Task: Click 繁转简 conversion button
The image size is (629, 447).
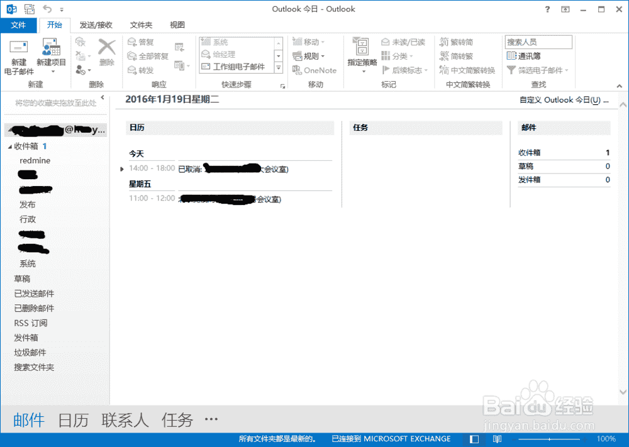Action: 456,42
